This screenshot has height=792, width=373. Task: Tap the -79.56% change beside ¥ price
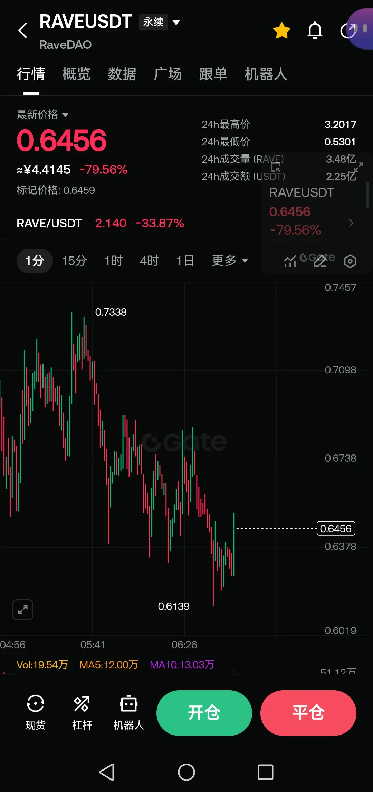(104, 170)
